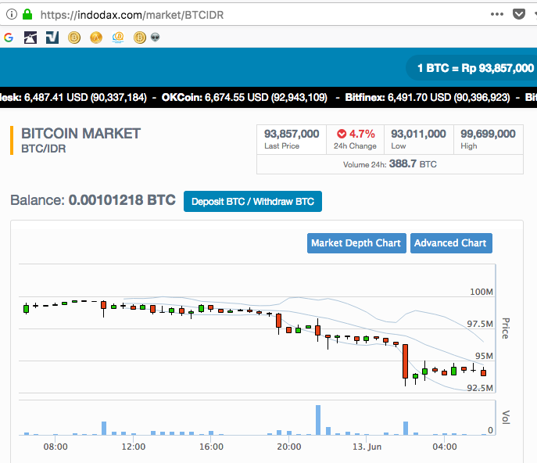Open the Google bookmark icon
The image size is (537, 463).
click(9, 38)
